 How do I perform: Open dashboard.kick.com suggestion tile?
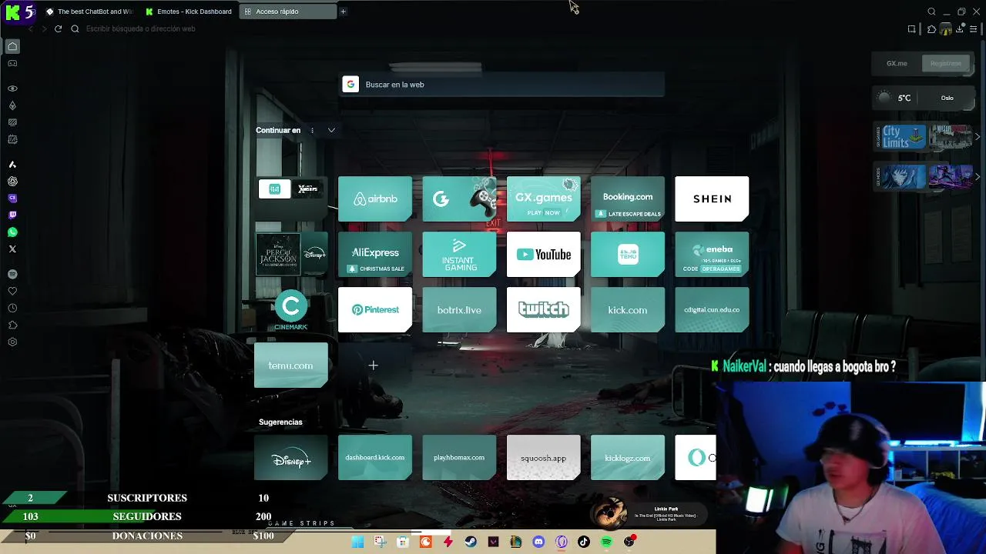click(375, 458)
